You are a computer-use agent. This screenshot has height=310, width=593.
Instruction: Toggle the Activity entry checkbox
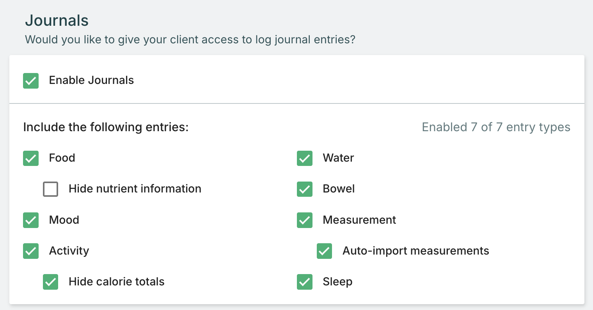tap(31, 251)
